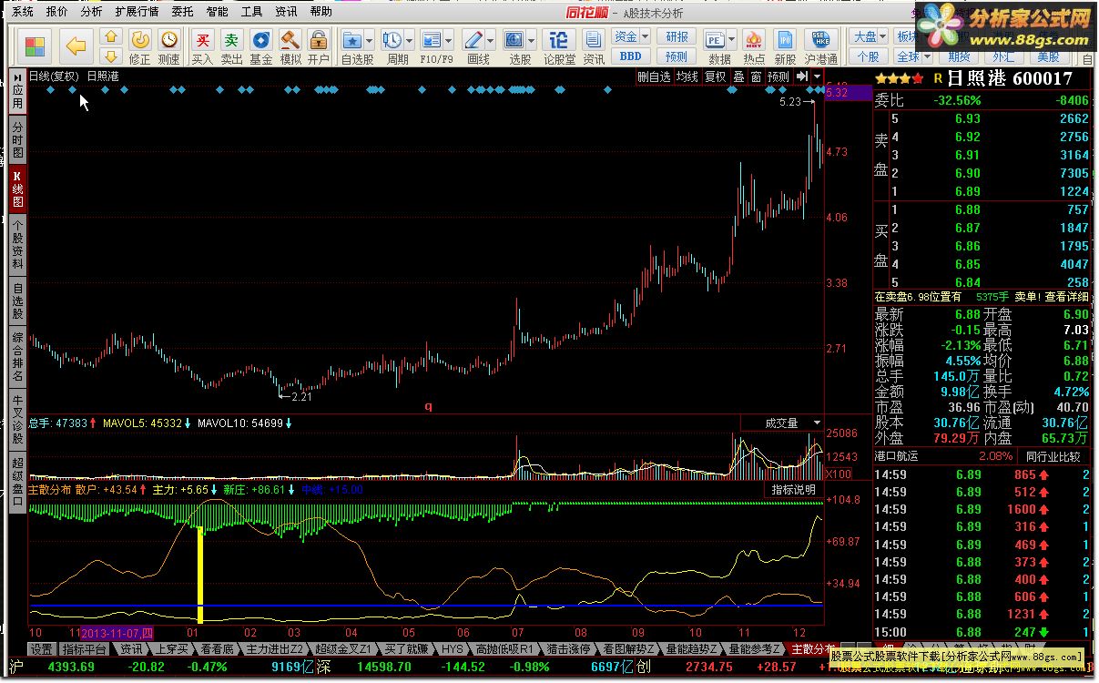1099x683 pixels.
Task: Expand the 周期 period dropdown arrow
Action: click(410, 41)
